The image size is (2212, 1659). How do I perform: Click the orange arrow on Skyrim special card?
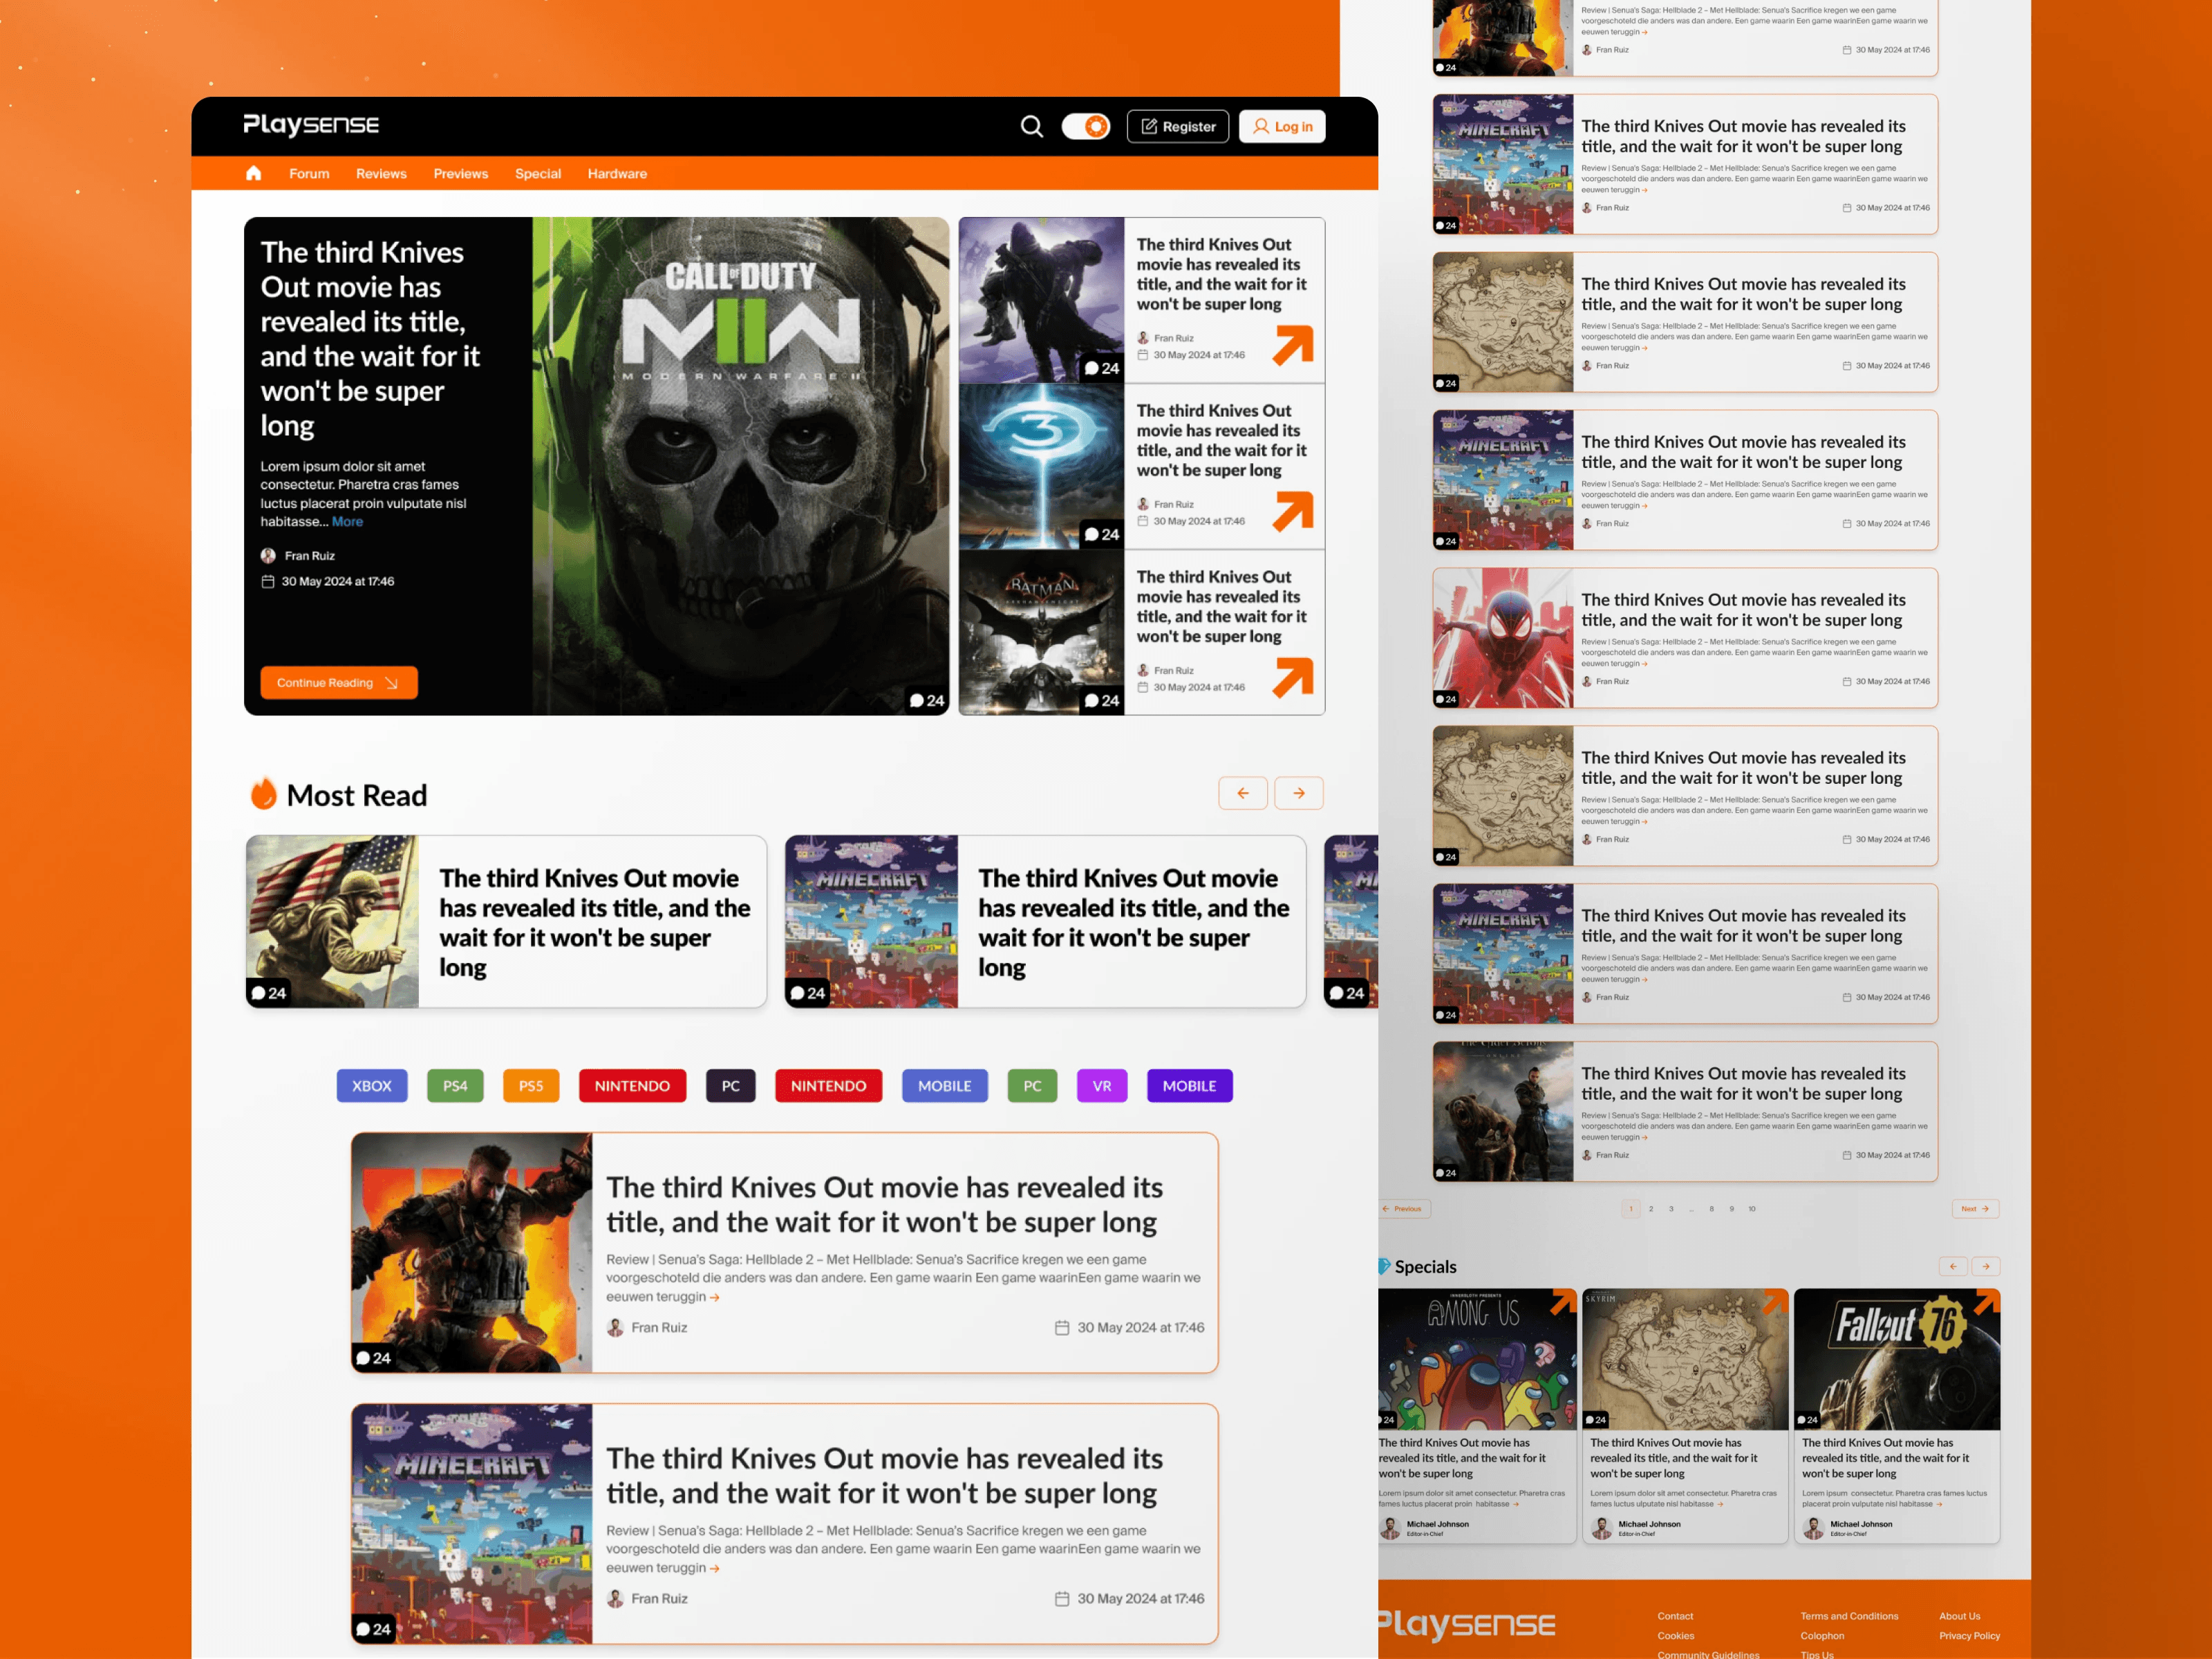(1775, 1302)
